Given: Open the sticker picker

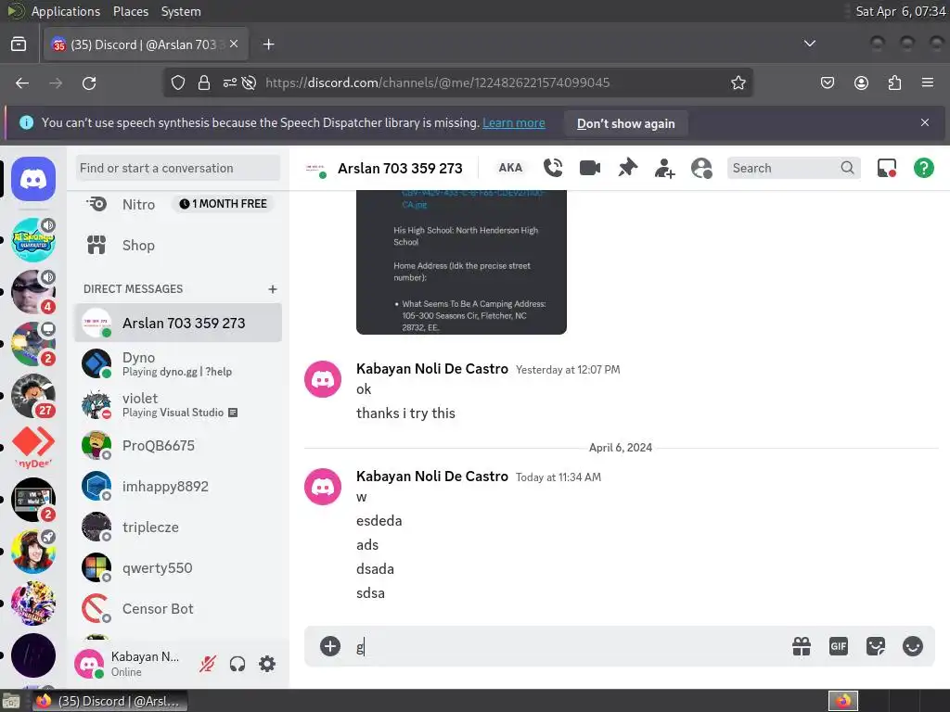Looking at the screenshot, I should 876,646.
